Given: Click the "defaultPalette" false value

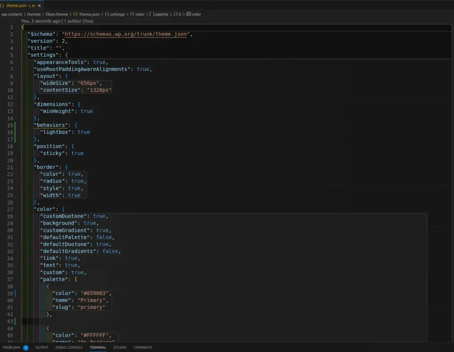Looking at the screenshot, I should click(x=104, y=237).
